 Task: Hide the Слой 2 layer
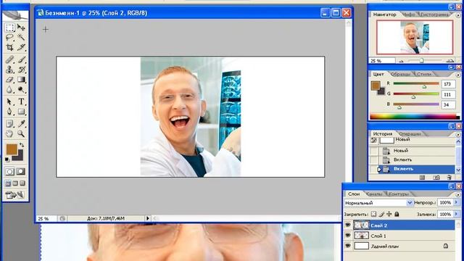[x=348, y=225]
